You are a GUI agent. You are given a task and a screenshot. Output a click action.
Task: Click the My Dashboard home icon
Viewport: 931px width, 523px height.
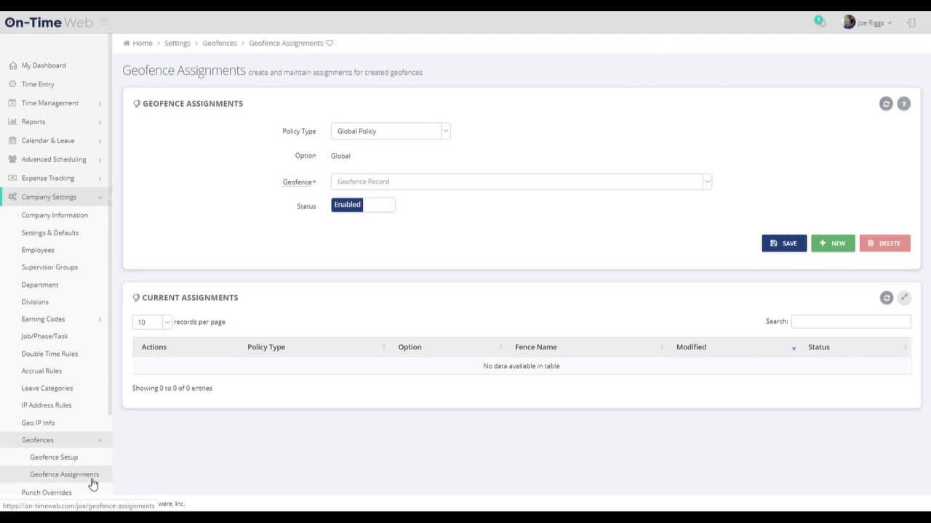pos(12,65)
